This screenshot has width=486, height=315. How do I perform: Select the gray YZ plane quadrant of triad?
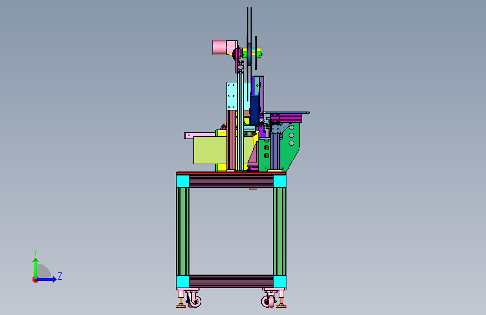pos(44,271)
